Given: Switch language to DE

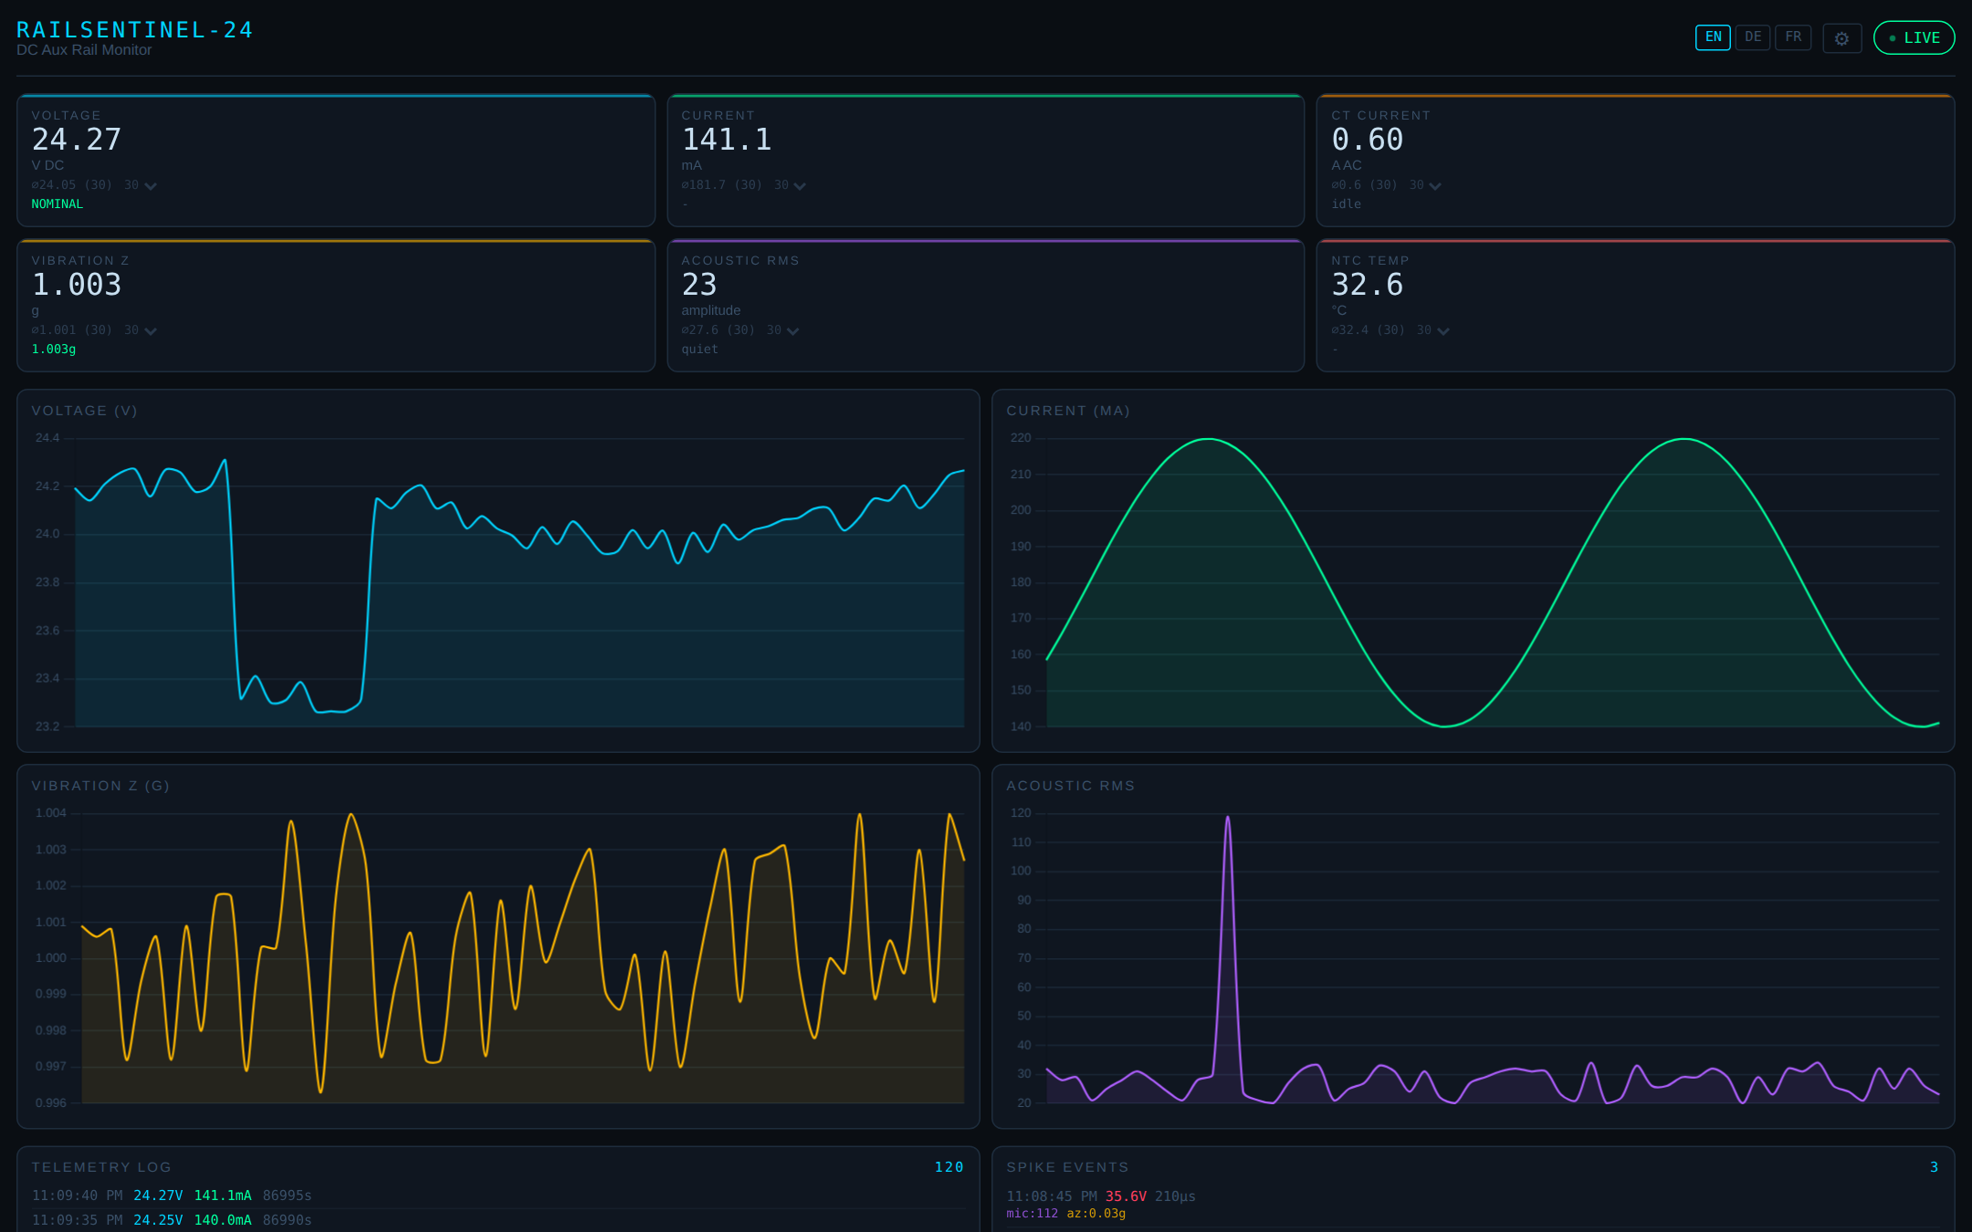Looking at the screenshot, I should coord(1753,37).
